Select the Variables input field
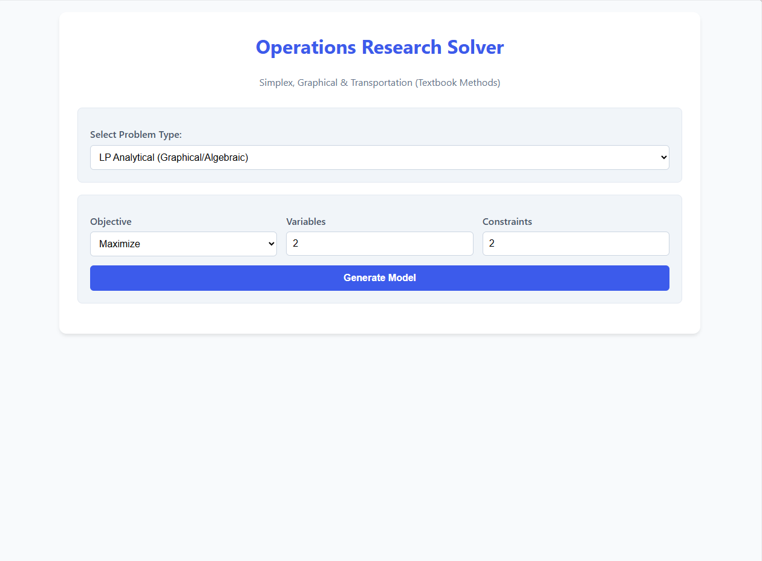The height and width of the screenshot is (561, 762). pyautogui.click(x=379, y=243)
